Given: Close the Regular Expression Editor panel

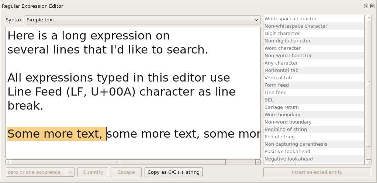Looking at the screenshot, I should coord(372,6).
